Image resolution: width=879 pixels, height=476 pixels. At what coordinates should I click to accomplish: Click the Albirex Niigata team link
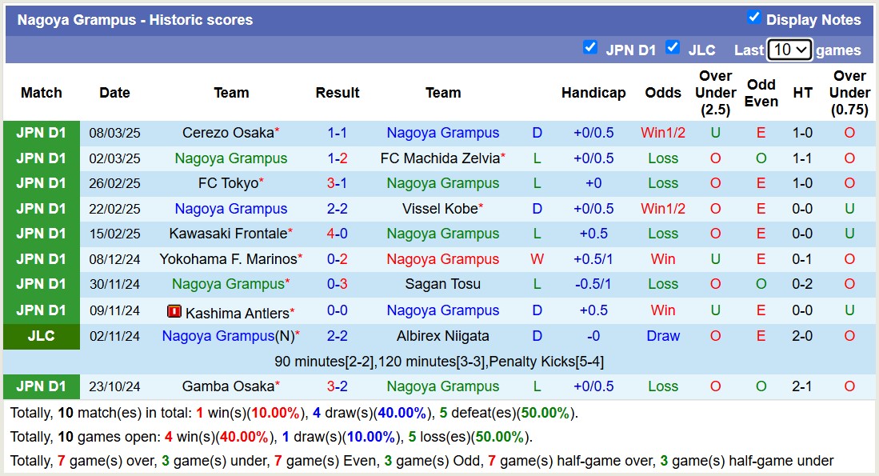coord(442,336)
